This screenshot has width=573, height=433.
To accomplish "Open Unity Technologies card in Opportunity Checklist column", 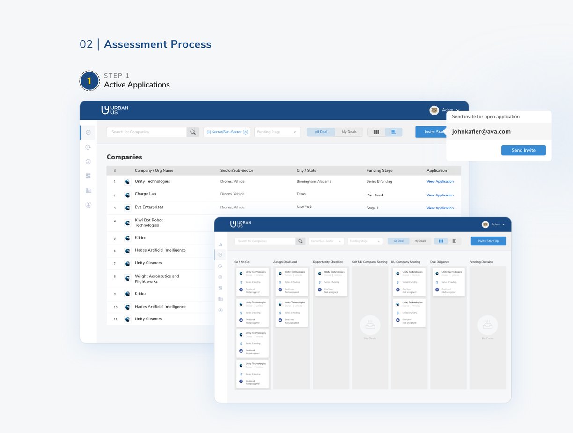I will coord(331,282).
